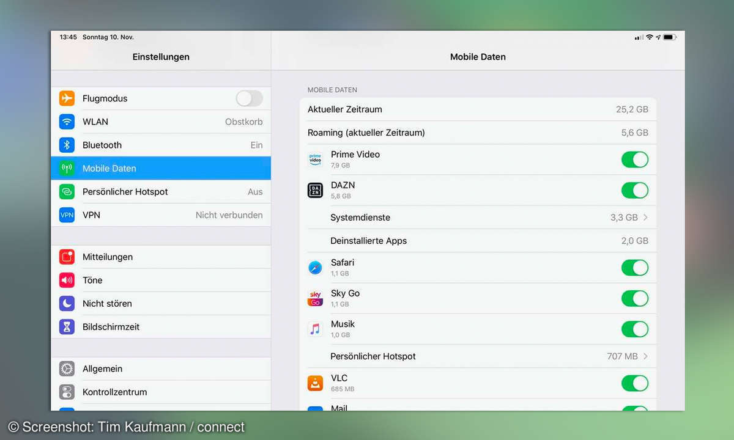Open Mitteilungen settings entry
Screen dimensions: 734x440
(161, 257)
